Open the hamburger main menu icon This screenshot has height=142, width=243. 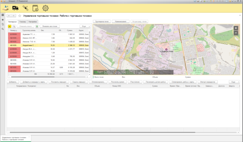(3, 15)
